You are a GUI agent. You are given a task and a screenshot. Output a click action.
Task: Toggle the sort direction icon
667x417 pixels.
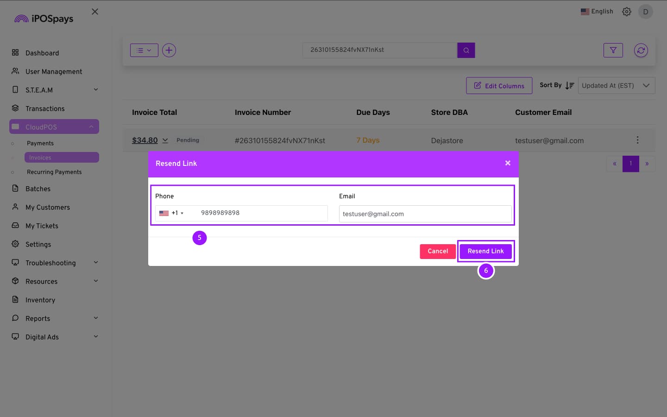tap(570, 86)
